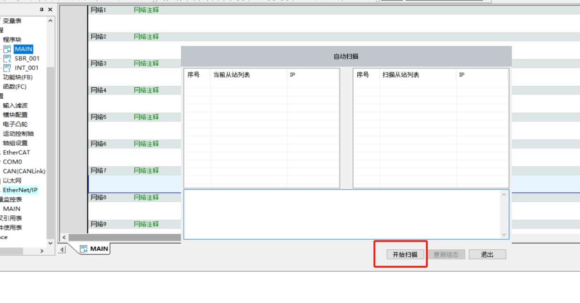The width and height of the screenshot is (580, 303).
Task: Click 网络注释 comment of 网络9
Action: pos(146,224)
